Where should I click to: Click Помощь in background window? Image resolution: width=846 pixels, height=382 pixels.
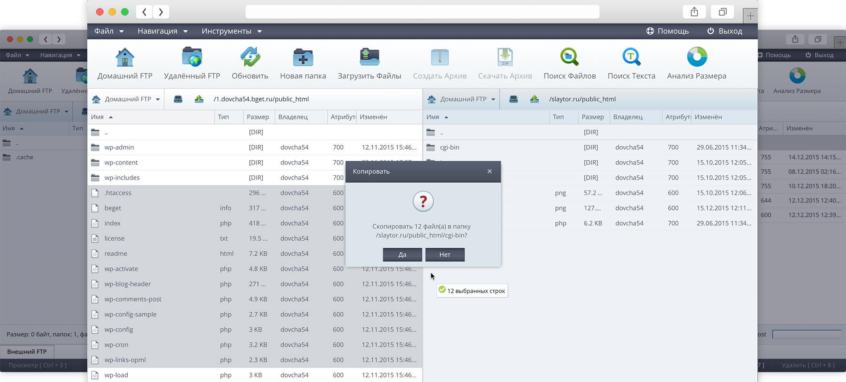tap(774, 55)
